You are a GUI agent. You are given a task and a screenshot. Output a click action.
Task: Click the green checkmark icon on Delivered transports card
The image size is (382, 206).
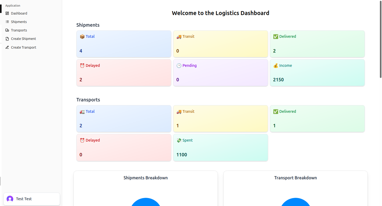click(275, 111)
